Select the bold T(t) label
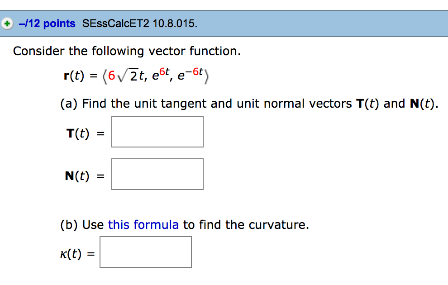 pyautogui.click(x=77, y=133)
